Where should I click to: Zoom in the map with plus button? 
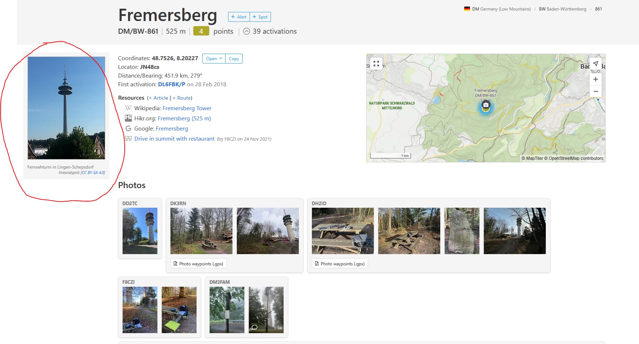pyautogui.click(x=595, y=79)
